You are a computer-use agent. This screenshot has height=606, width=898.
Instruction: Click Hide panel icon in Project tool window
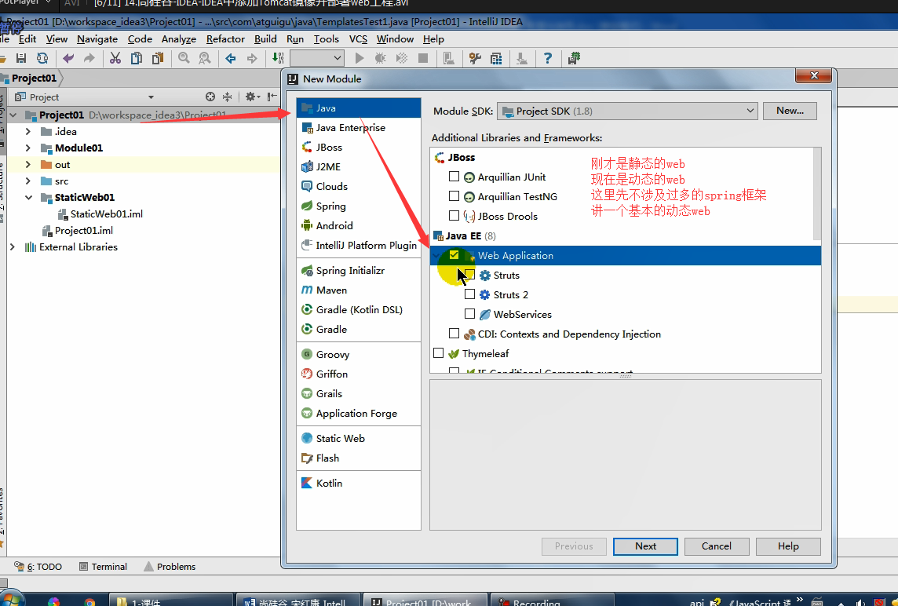[x=272, y=97]
